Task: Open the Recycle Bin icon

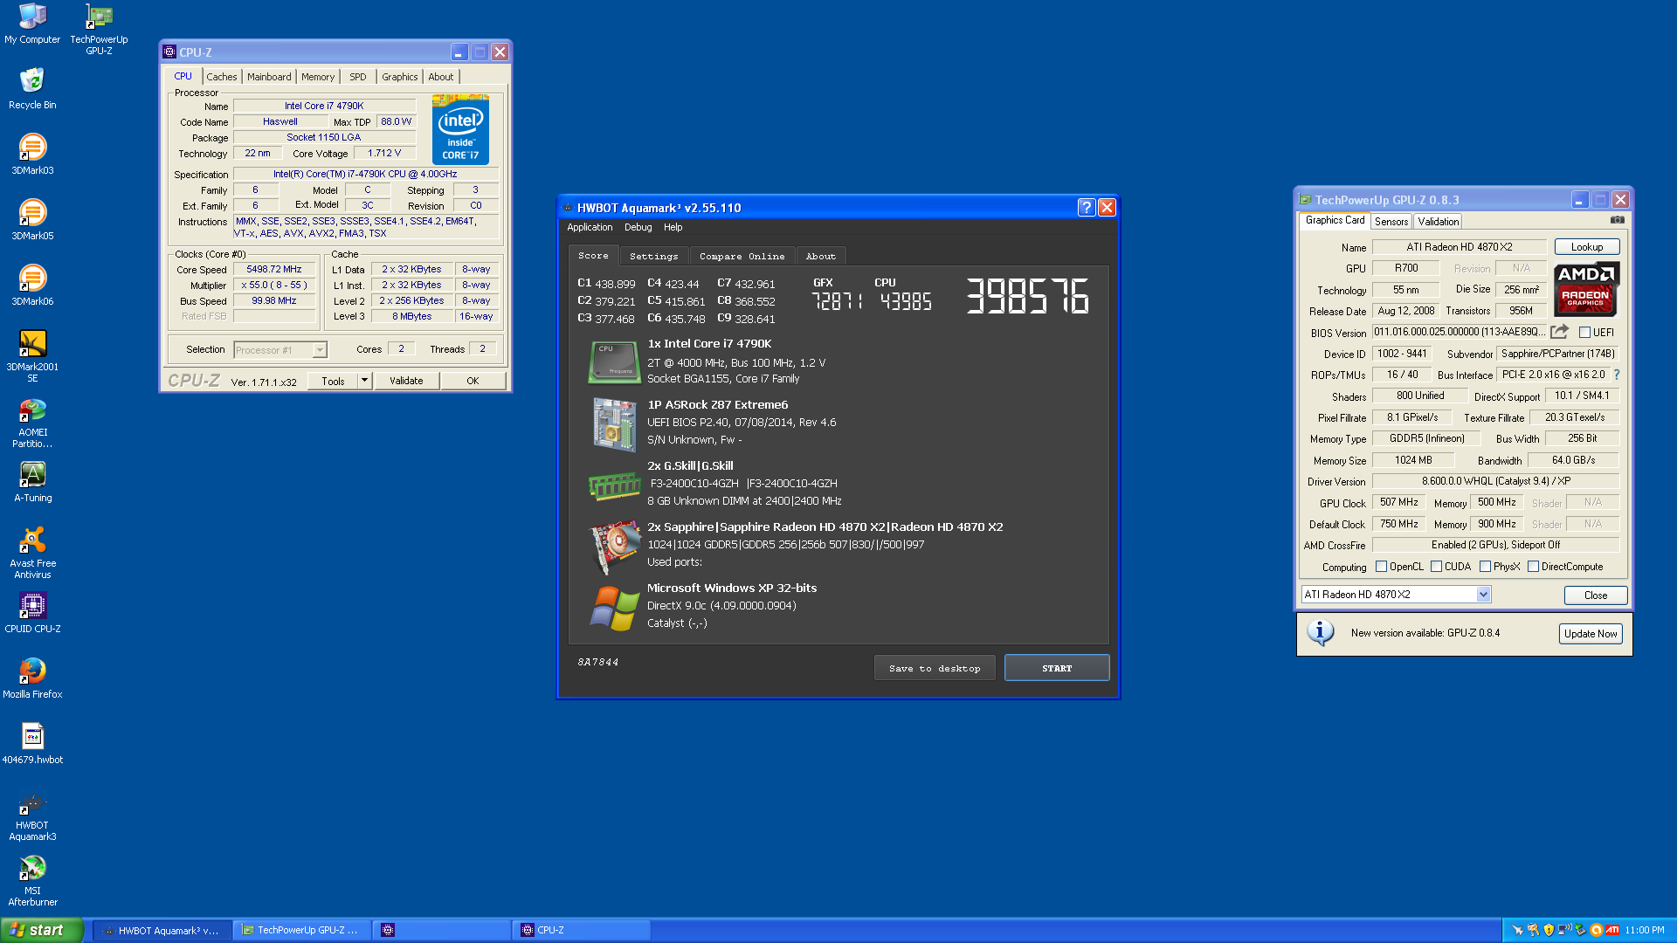Action: click(x=32, y=88)
